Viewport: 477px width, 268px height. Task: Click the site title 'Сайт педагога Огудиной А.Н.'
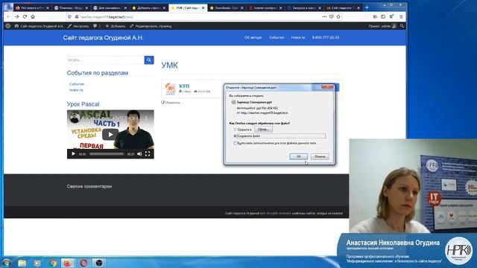[x=103, y=38]
